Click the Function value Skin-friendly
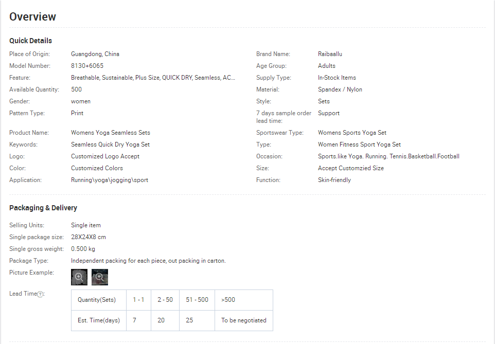This screenshot has width=495, height=344. tap(334, 180)
